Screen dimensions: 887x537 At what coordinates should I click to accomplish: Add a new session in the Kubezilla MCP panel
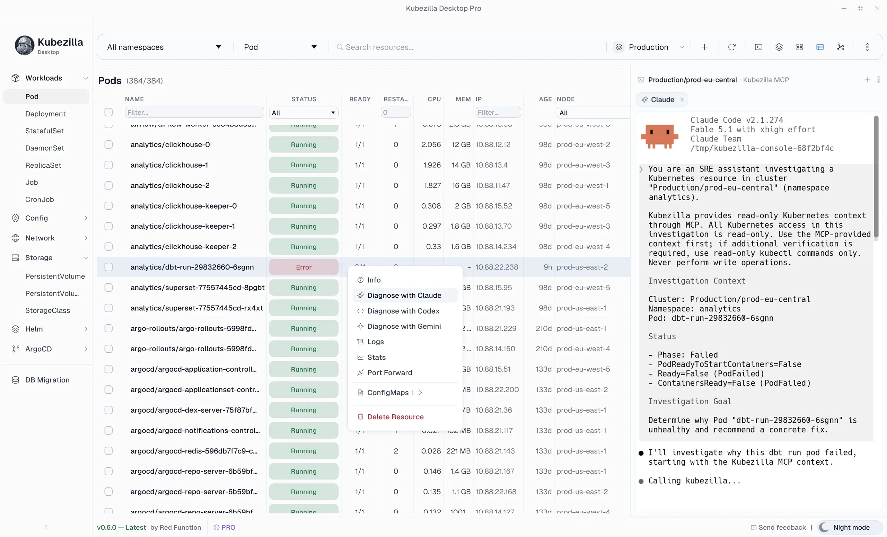pos(867,80)
